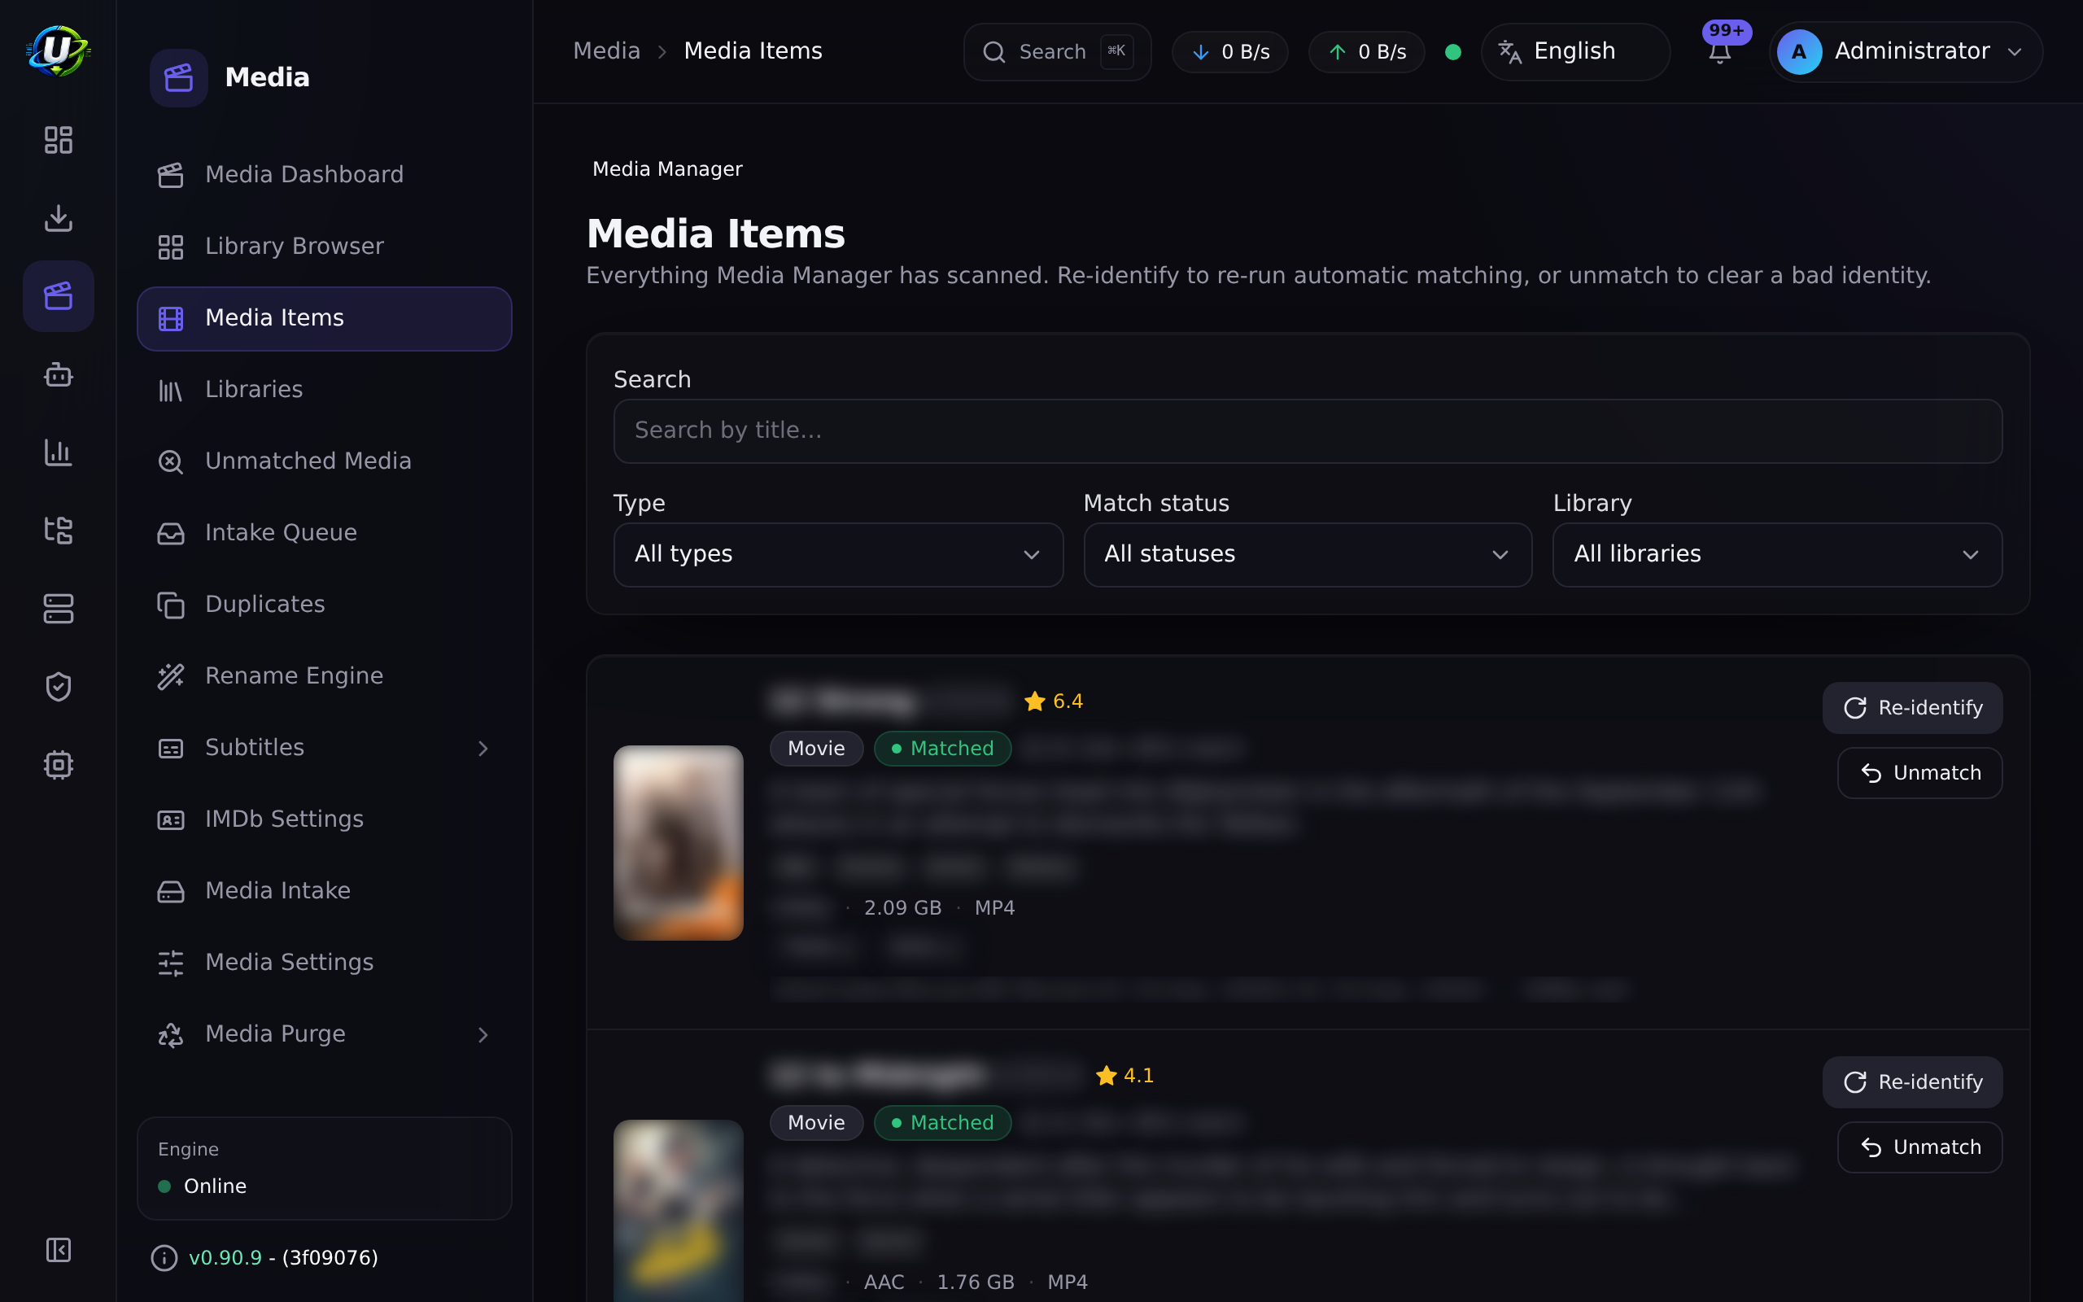Screen dimensions: 2083x1302
Task: Open Media Intake in sidebar
Action: coord(325,889)
